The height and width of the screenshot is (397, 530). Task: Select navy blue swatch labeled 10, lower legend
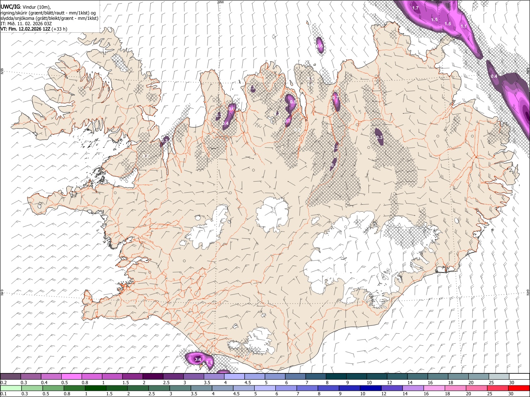(x=370, y=388)
